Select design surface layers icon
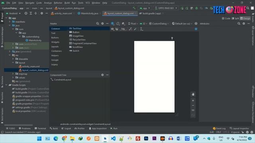The width and height of the screenshot is (255, 143). point(112,24)
